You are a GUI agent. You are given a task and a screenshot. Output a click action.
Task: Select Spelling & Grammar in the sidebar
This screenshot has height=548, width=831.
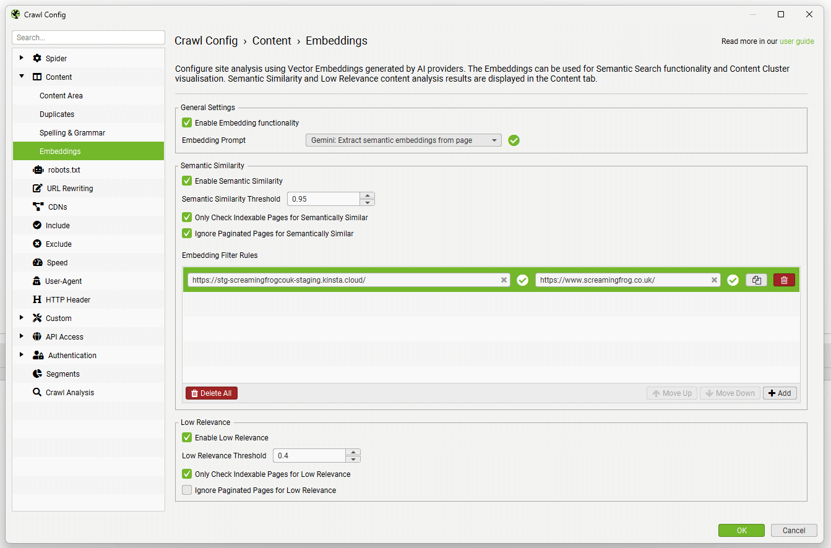[71, 132]
